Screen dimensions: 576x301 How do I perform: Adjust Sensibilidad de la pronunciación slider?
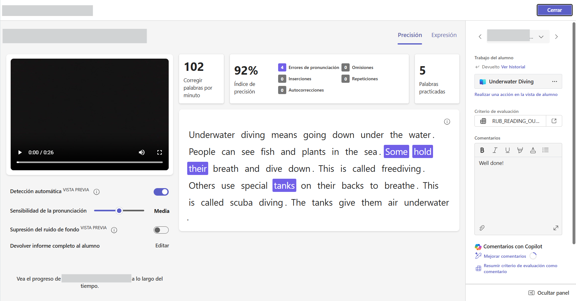[119, 211]
